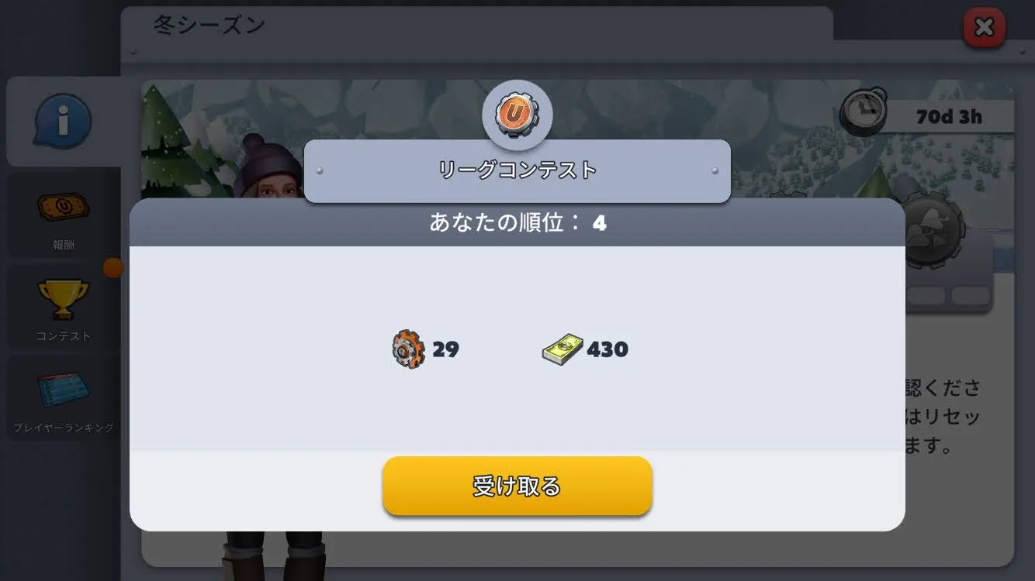1035x581 pixels.
Task: Tap the orange notification dot by the trophy tab
Action: 113,268
